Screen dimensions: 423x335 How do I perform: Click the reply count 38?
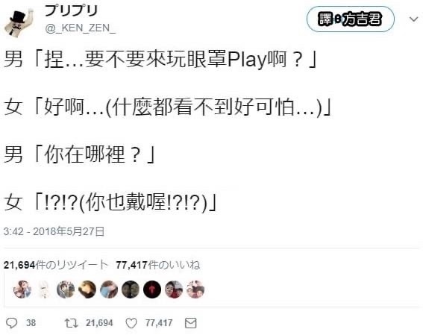[31, 323]
